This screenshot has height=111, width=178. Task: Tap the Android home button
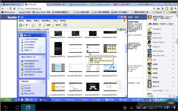[17, 107]
